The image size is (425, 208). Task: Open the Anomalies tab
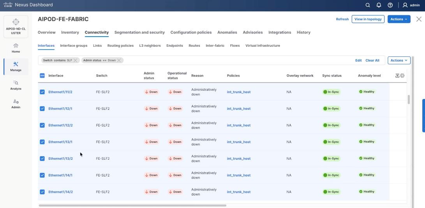(x=227, y=32)
